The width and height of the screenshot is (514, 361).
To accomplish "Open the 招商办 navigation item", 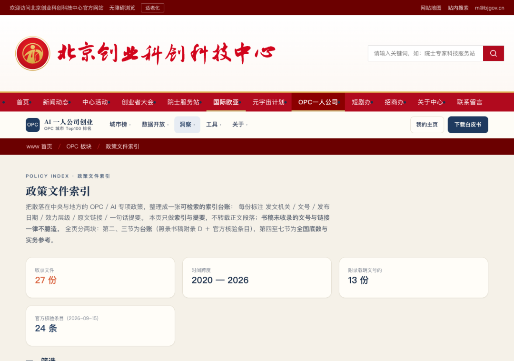I will coord(394,102).
